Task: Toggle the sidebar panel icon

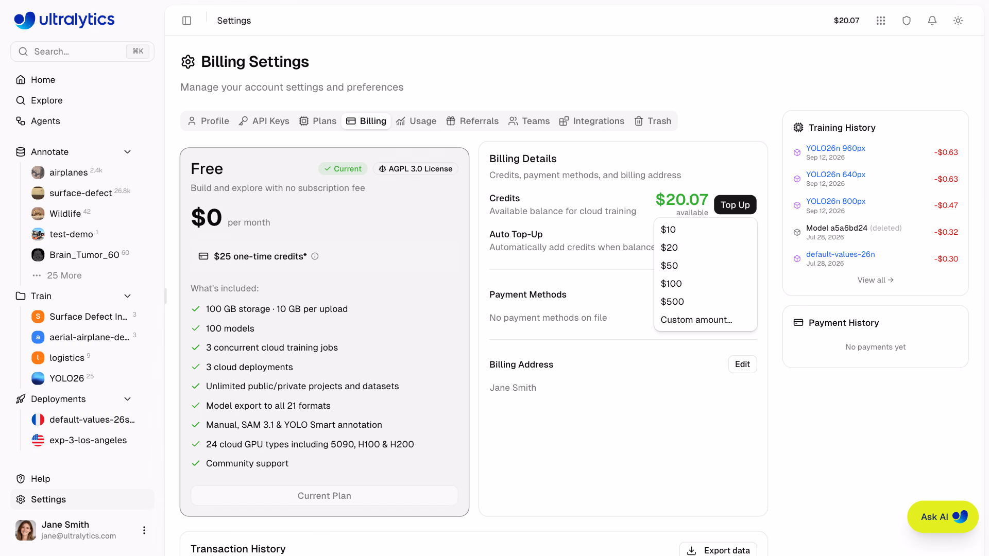Action: [x=186, y=21]
